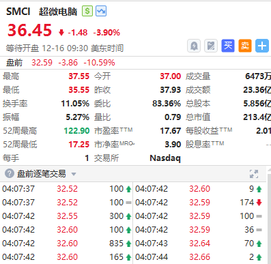271x264 pixels.
Task: Click the 52周最低 value 17.25
Action: pyautogui.click(x=79, y=145)
